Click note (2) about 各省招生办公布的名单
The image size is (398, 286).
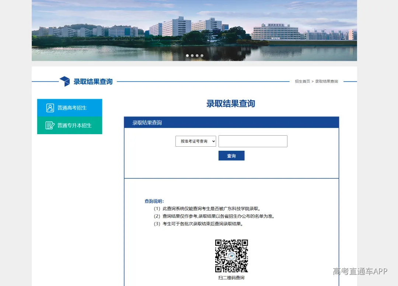pyautogui.click(x=214, y=216)
